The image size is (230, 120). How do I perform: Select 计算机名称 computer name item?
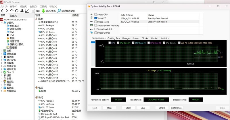coord(16,29)
